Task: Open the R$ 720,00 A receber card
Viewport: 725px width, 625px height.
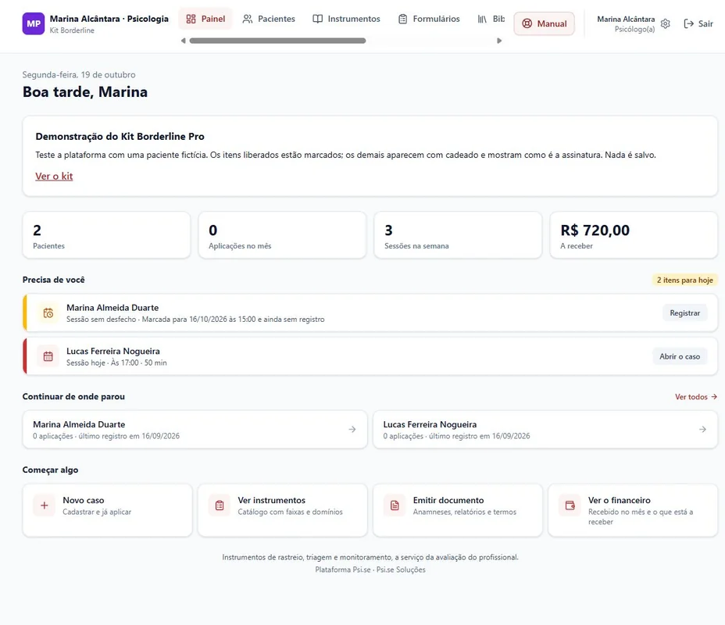Action: 634,235
